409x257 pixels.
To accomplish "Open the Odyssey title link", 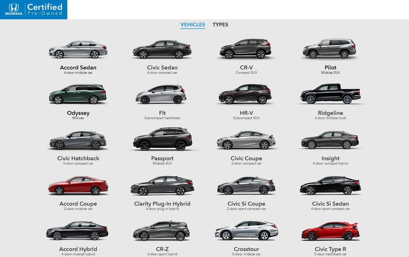I will (78, 113).
